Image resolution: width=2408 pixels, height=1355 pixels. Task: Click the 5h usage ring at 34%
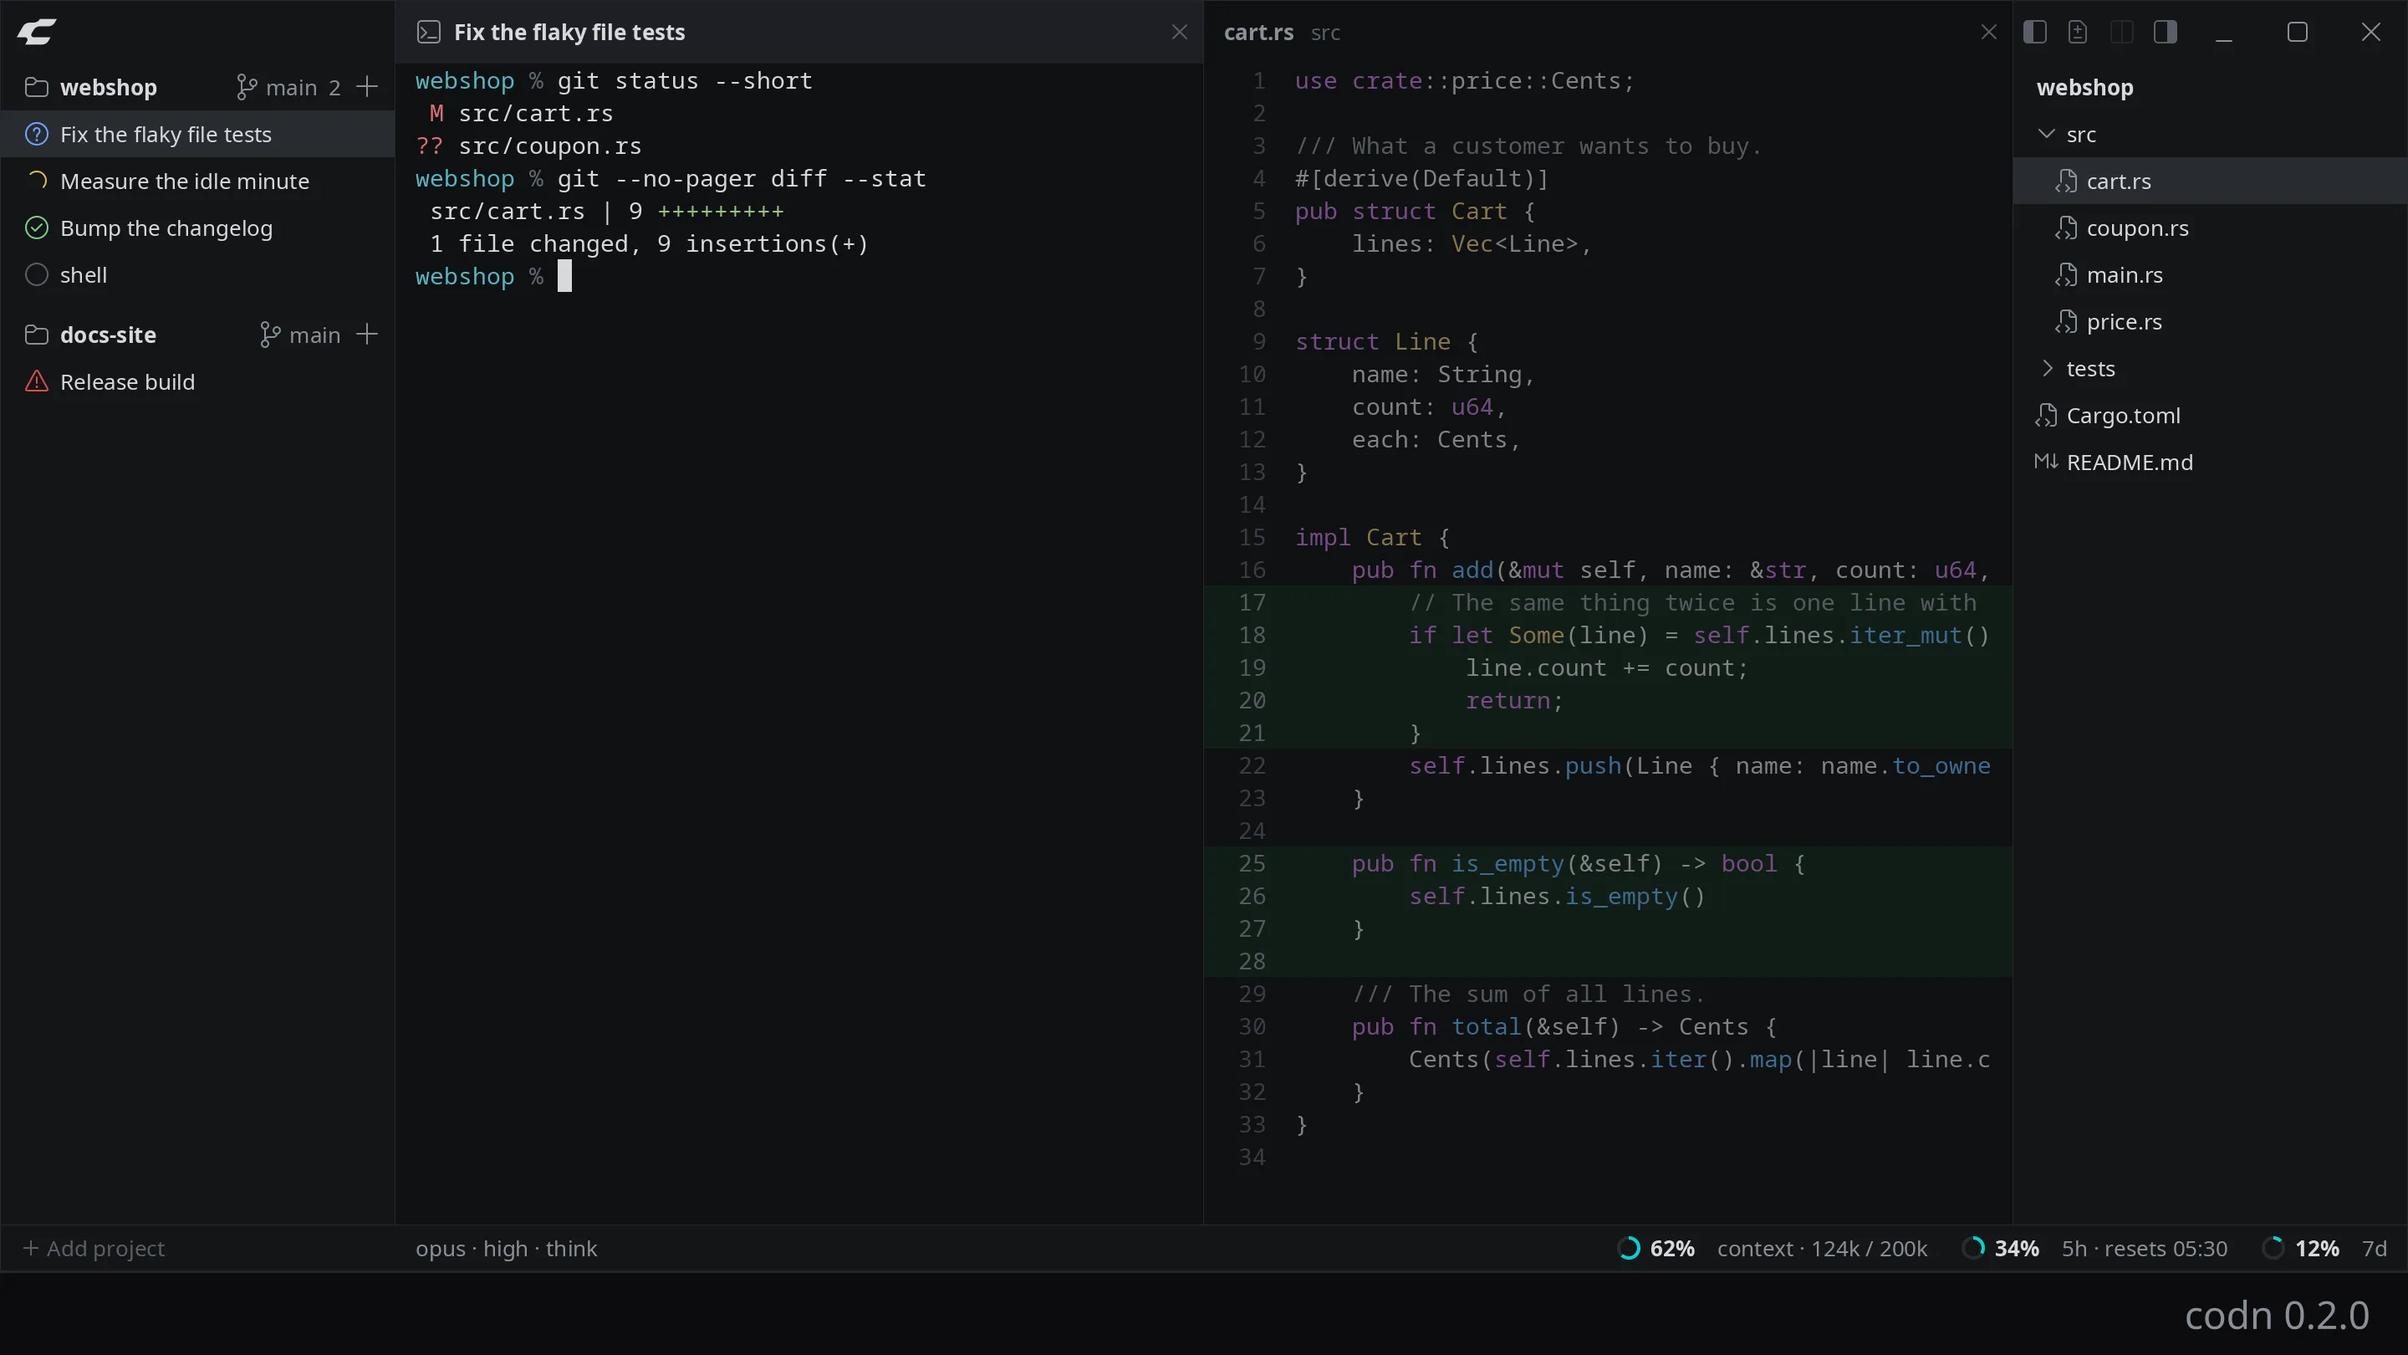click(1973, 1249)
